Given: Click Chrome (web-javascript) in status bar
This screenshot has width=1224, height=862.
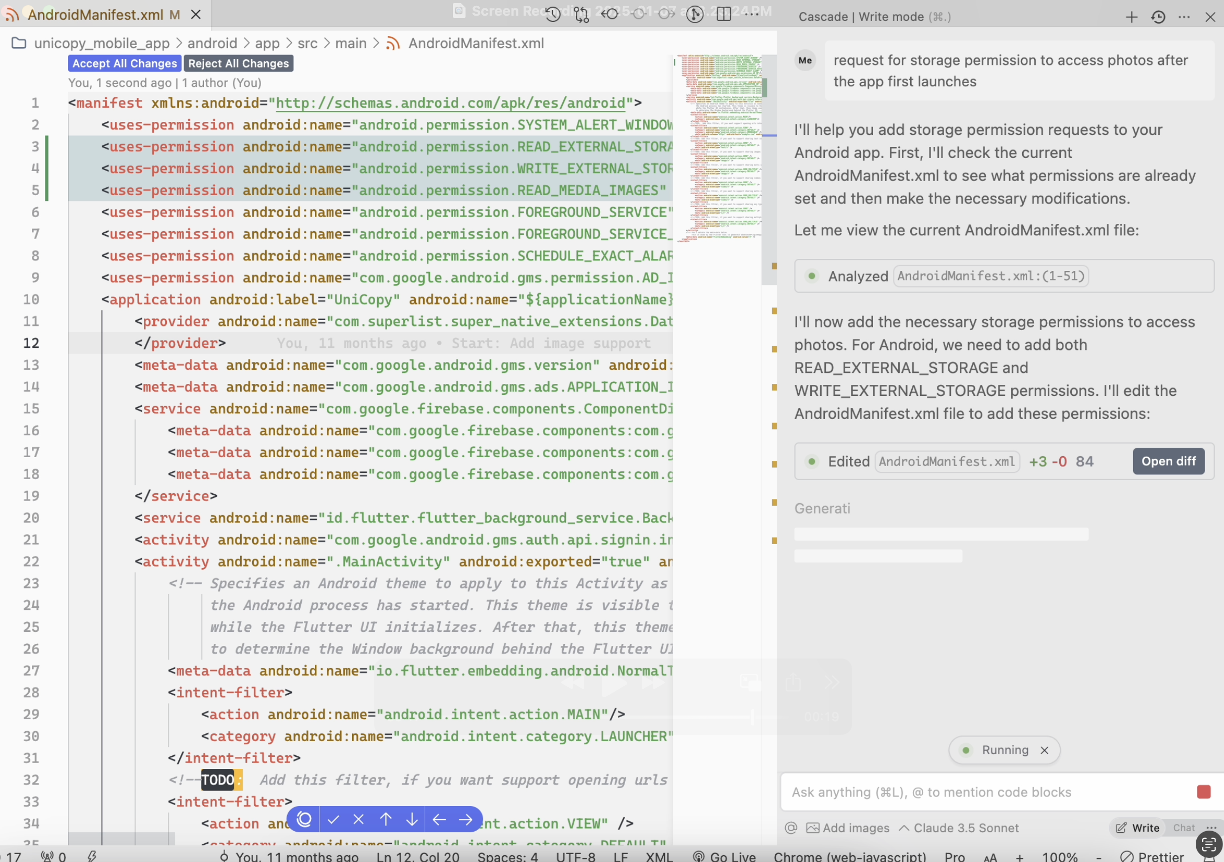Looking at the screenshot, I should click(x=850, y=856).
